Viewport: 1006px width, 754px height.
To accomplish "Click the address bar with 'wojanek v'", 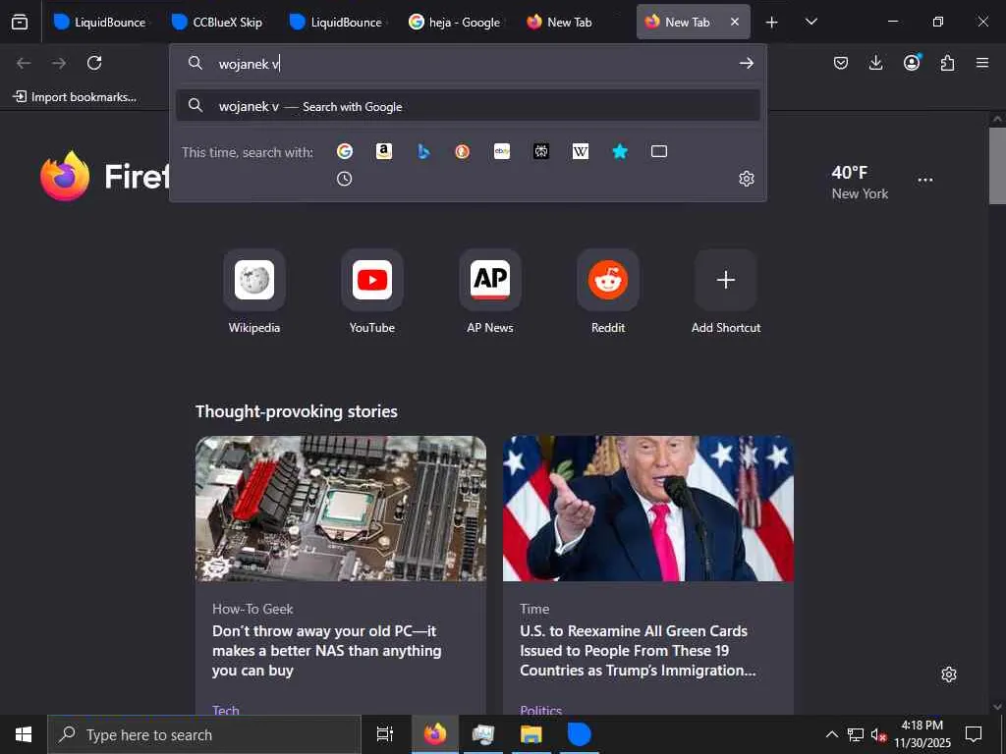I will pos(469,63).
